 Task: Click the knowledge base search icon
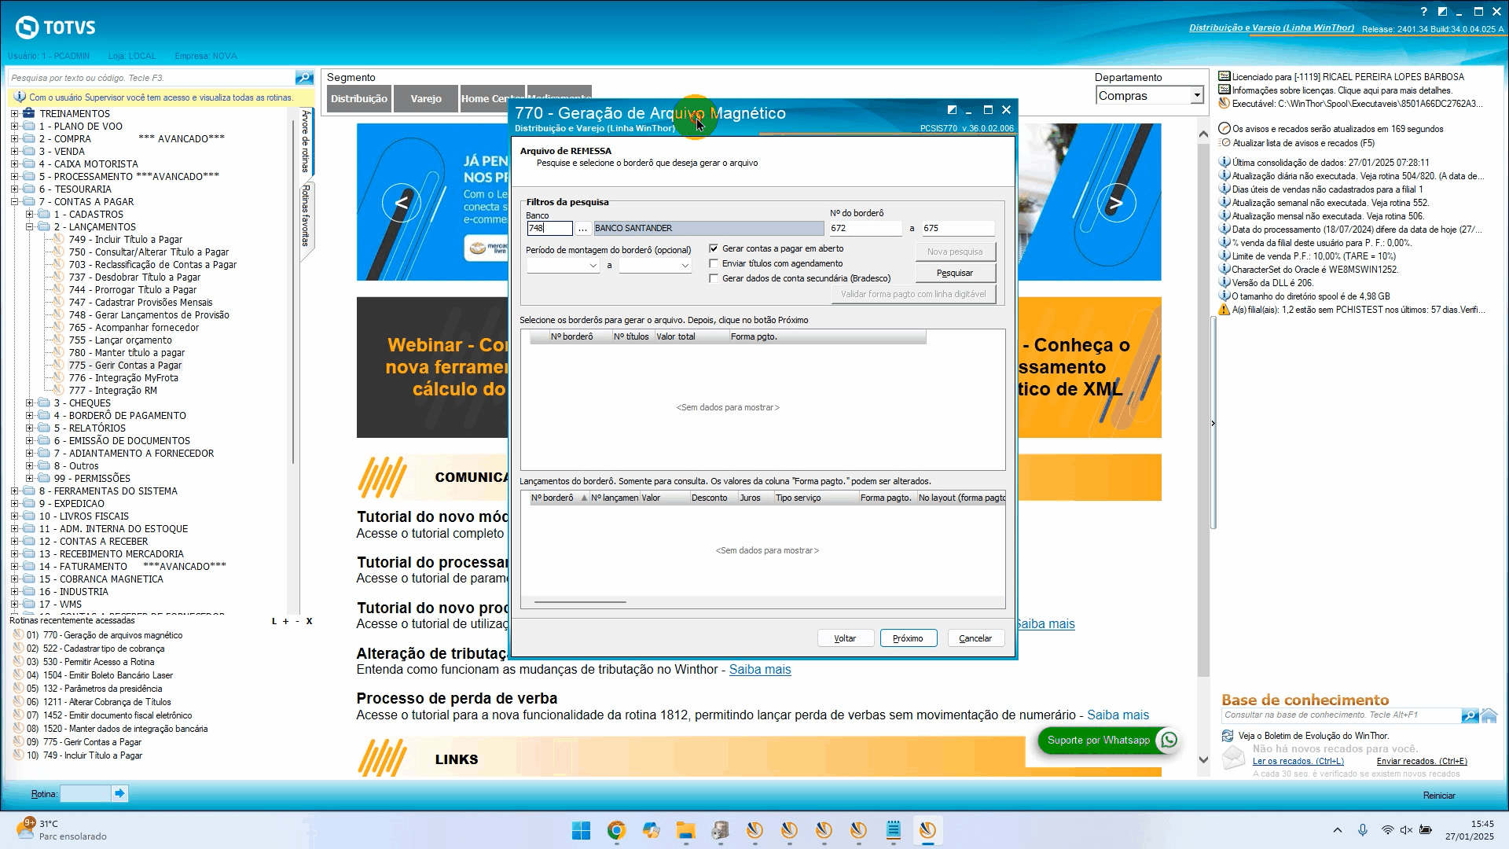click(x=1469, y=715)
